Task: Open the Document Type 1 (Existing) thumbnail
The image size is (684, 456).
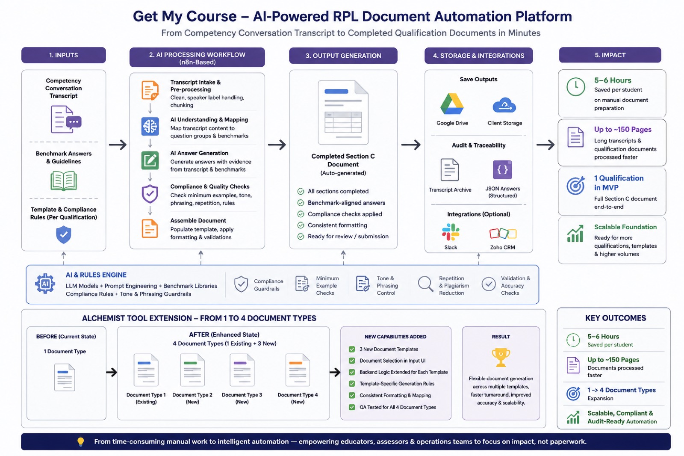Action: (x=146, y=370)
